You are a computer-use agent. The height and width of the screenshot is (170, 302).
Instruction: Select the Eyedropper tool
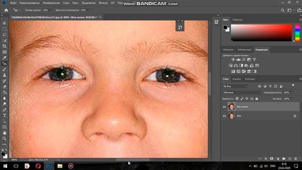pyautogui.click(x=4, y=58)
